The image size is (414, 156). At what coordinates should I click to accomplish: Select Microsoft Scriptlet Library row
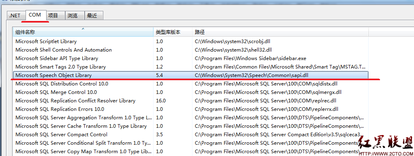tap(191, 42)
